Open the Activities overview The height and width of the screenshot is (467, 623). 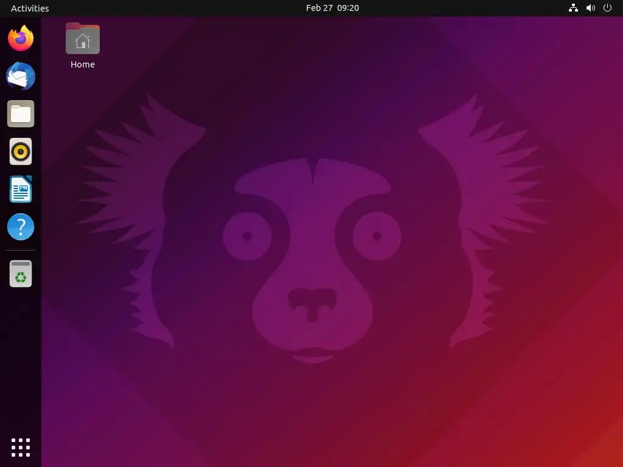(30, 8)
